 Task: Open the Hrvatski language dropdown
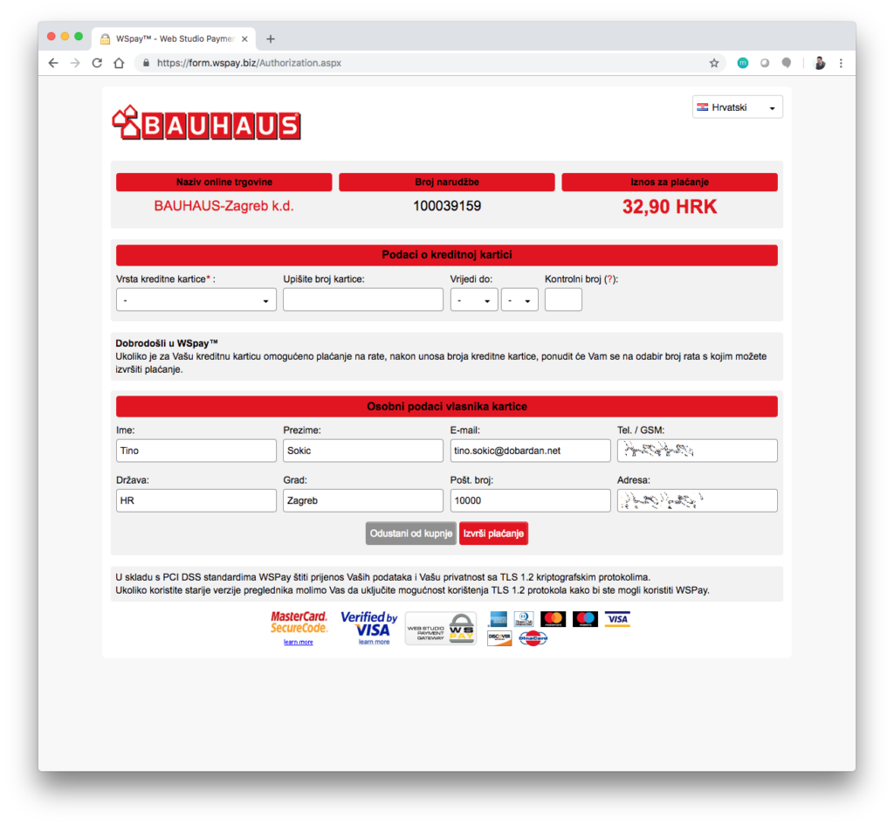click(737, 107)
